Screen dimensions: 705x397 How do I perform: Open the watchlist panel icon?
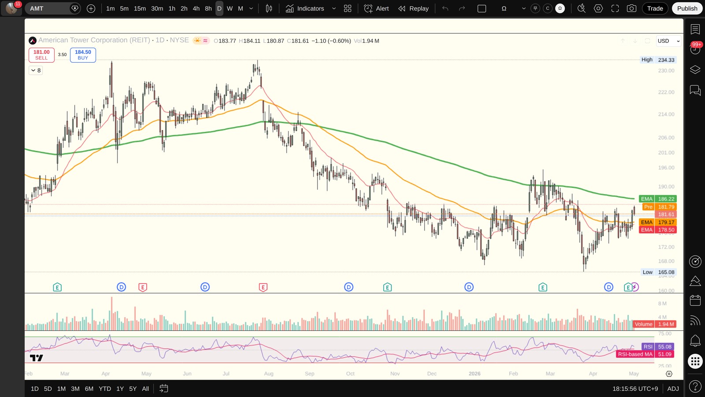pos(695,29)
